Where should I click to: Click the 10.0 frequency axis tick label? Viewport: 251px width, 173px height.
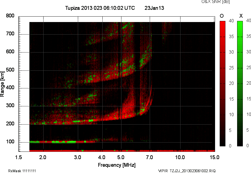coord(180,157)
